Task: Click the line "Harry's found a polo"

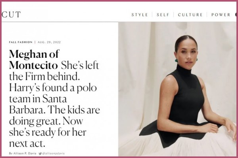Action: click(53, 88)
